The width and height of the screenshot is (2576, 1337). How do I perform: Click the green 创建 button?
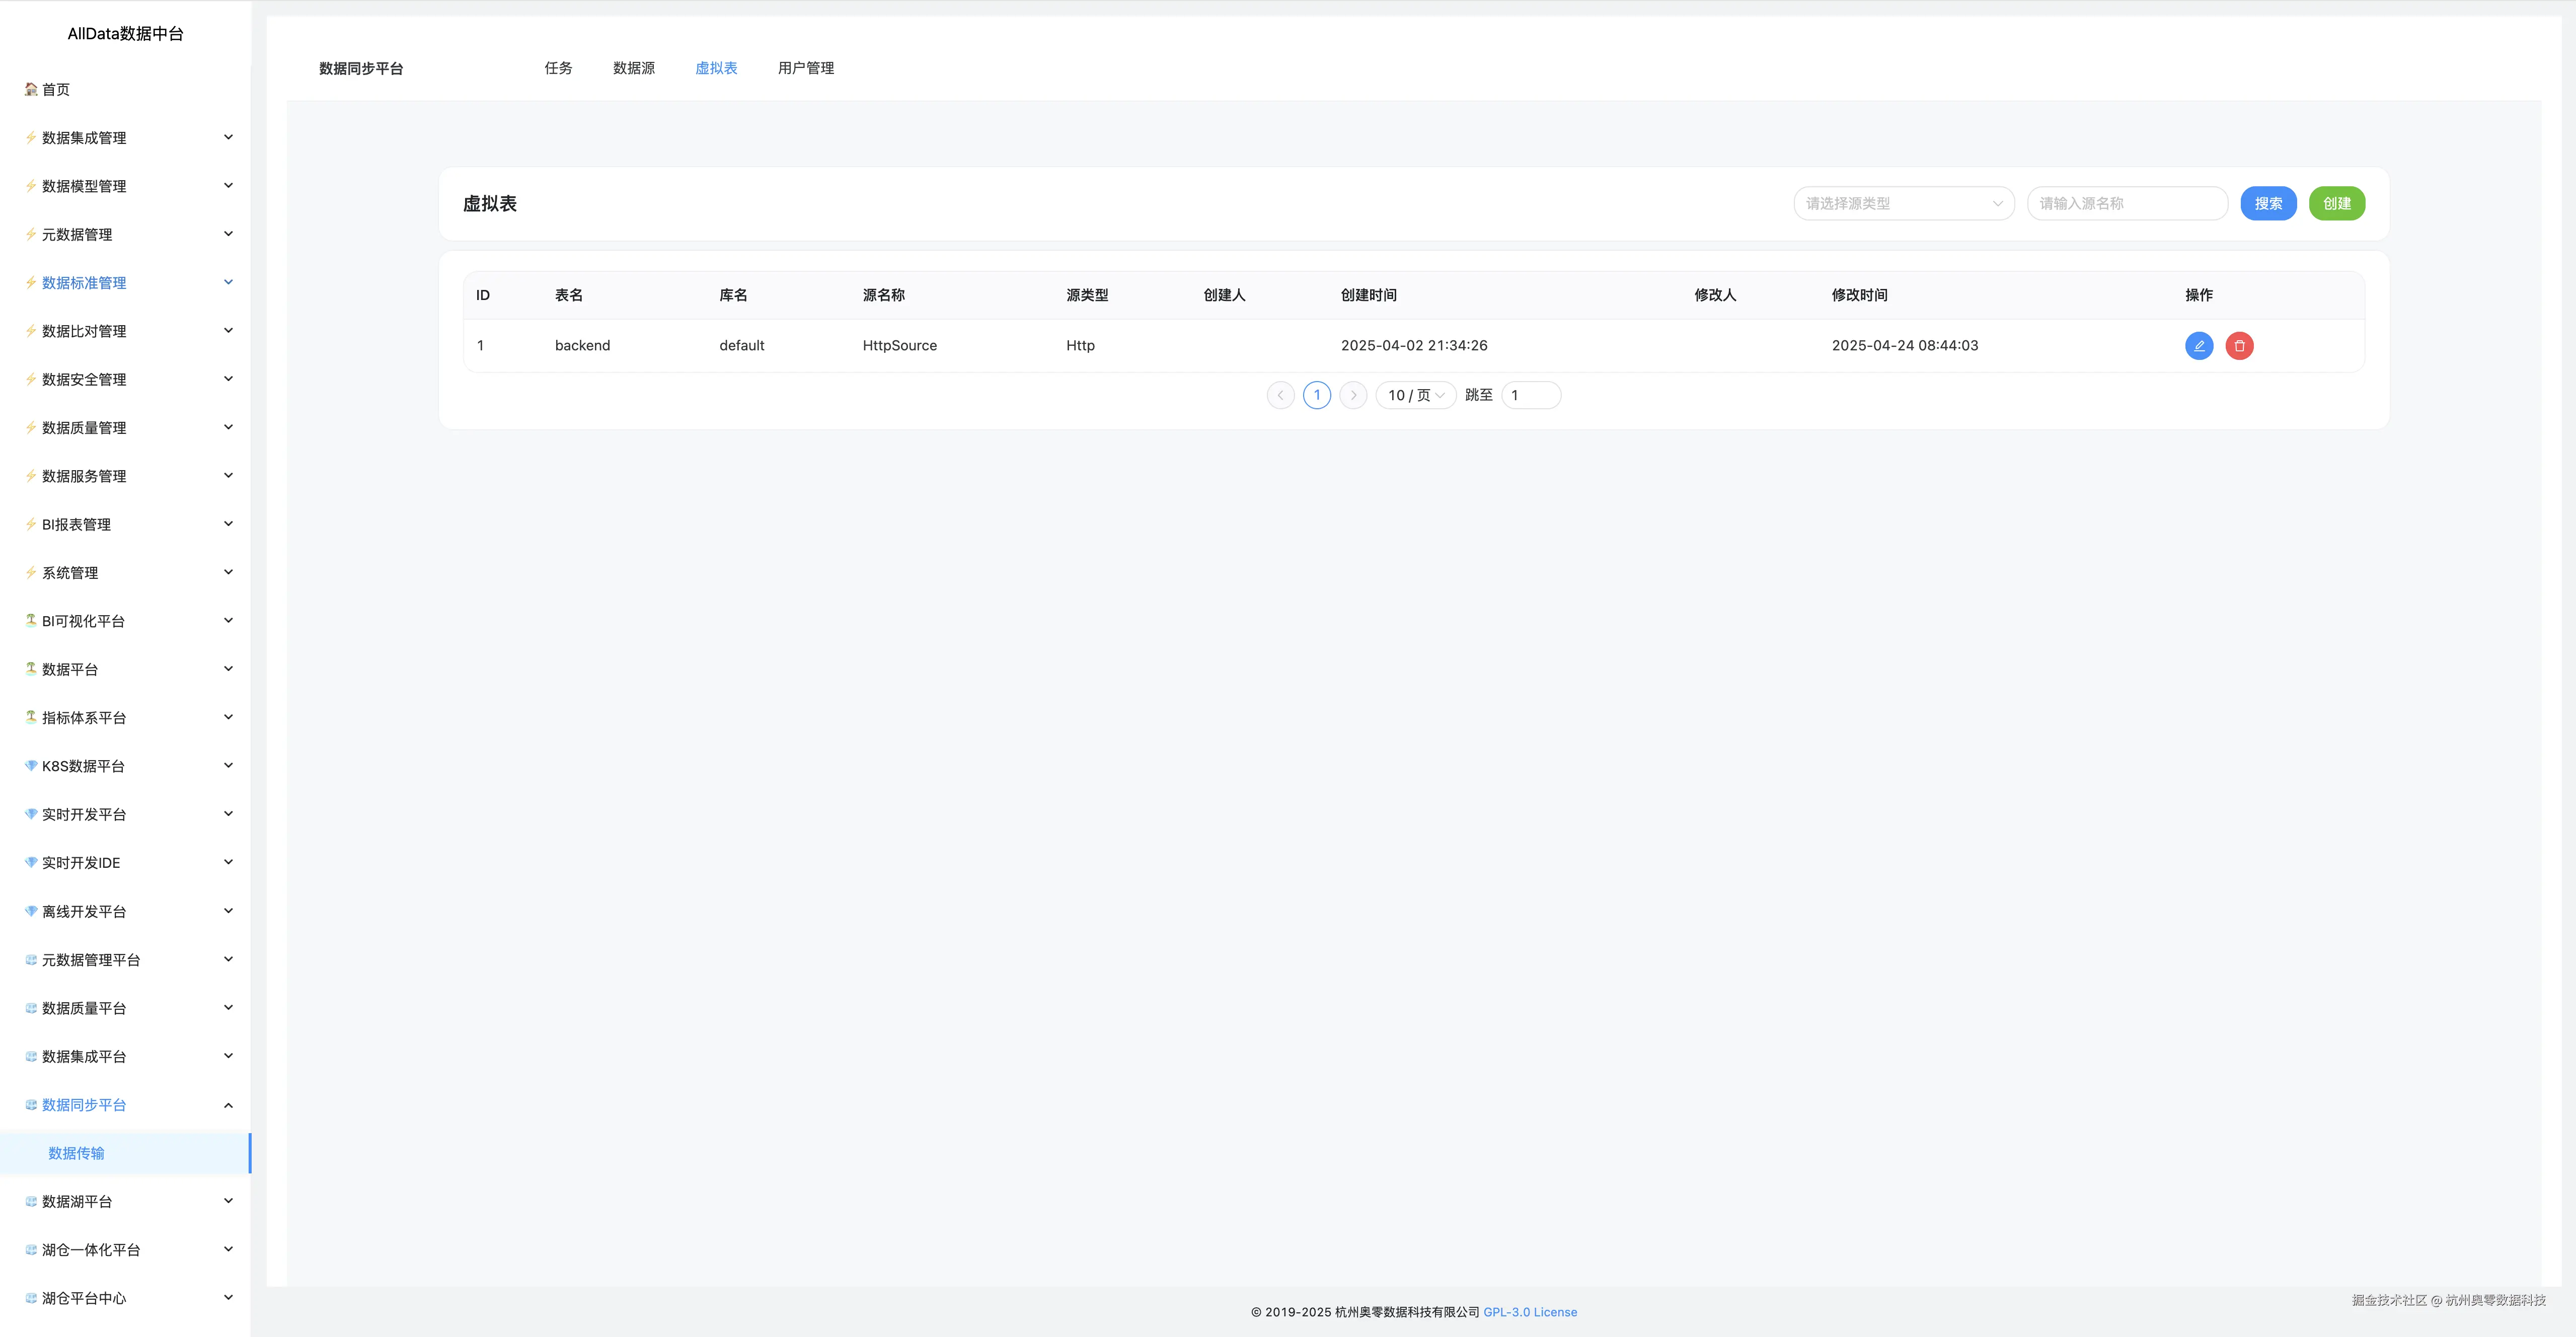click(2336, 204)
